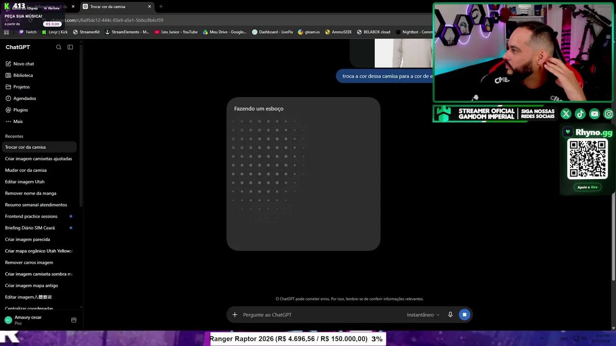Click the Ranger Raptor 2026 donation progress bar
Viewport: 616px width, 346px height.
coord(297,339)
